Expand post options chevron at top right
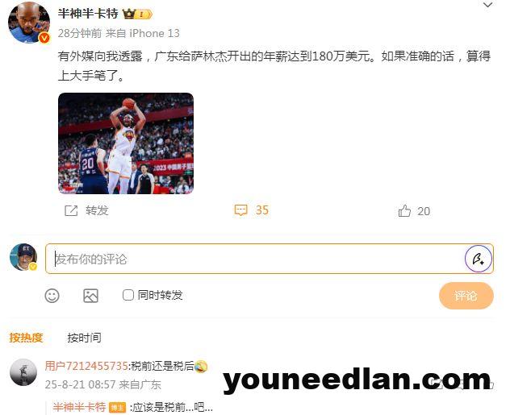510x415 pixels. 487,5
